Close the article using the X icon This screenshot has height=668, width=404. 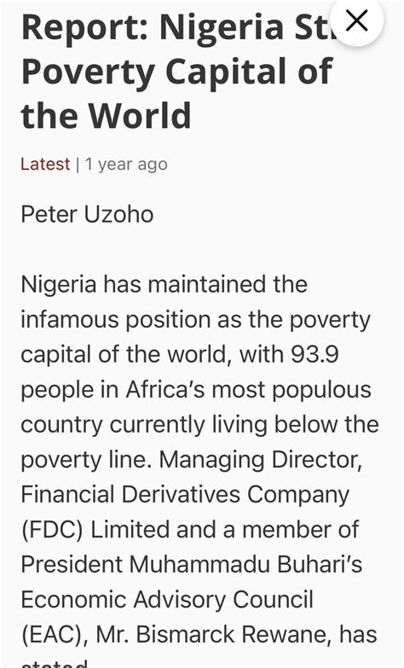pos(357,20)
